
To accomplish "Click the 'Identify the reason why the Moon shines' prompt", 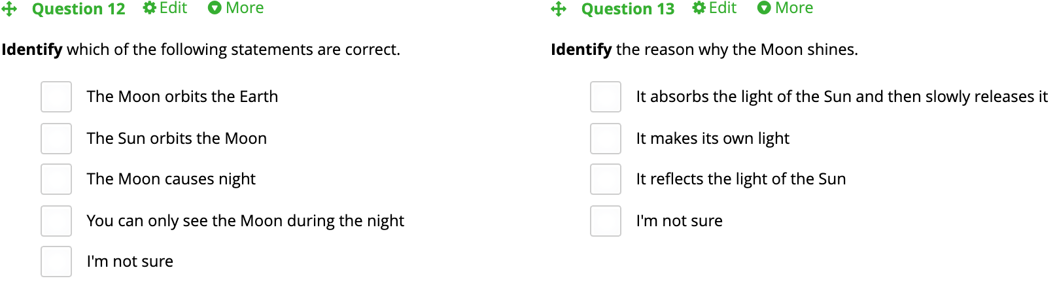I will point(704,50).
